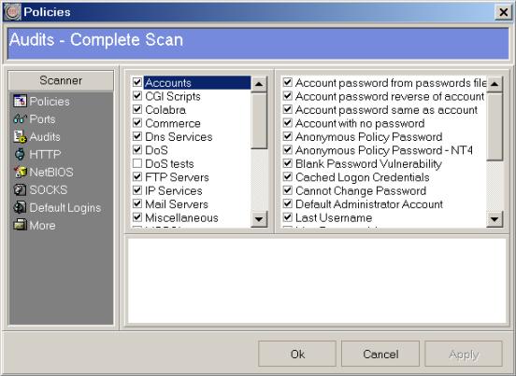This screenshot has width=516, height=376.
Task: Open the Policies icon in the sidebar
Action: (x=20, y=101)
